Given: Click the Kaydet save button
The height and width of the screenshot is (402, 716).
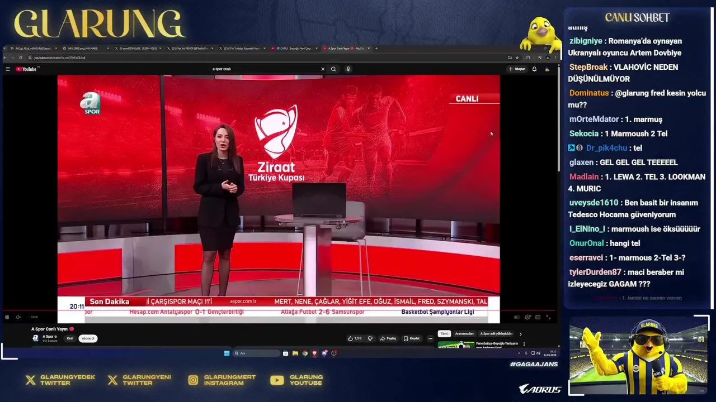Looking at the screenshot, I should click(411, 338).
